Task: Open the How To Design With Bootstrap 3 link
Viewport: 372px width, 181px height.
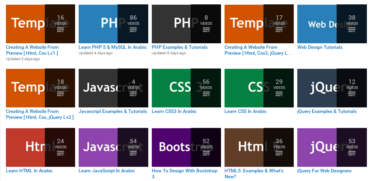Action: (x=184, y=171)
